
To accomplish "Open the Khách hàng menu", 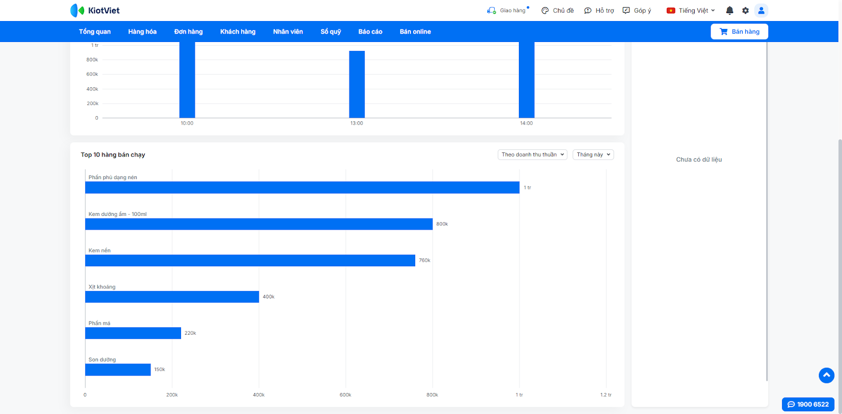I will click(238, 32).
